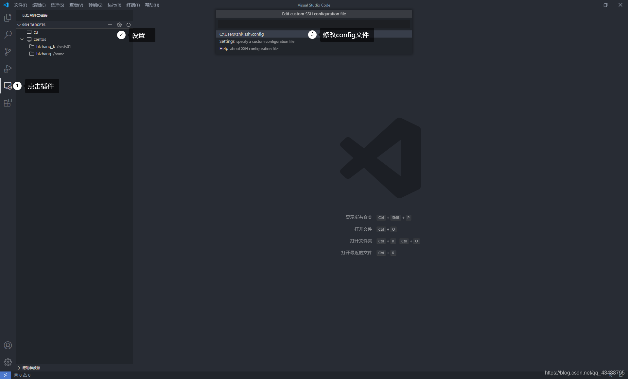
Task: Open the Explorer view in activity bar
Action: 8,18
